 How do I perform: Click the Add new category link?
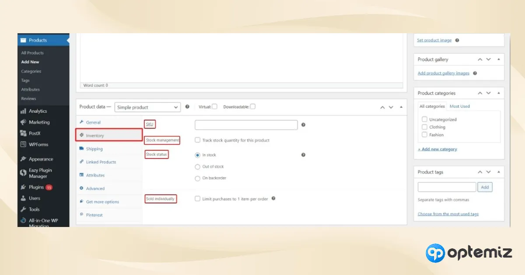pyautogui.click(x=437, y=149)
